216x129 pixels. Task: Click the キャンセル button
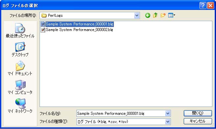198,121
